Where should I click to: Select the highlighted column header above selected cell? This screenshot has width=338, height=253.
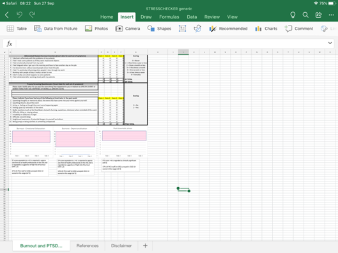183,52
